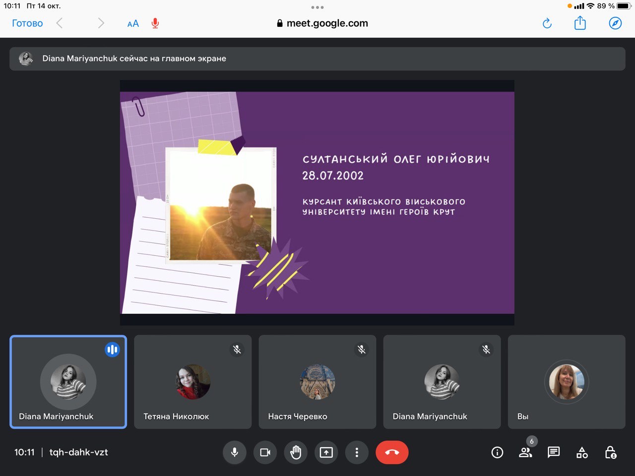
Task: Open the three-dot more options menu
Action: [x=357, y=452]
